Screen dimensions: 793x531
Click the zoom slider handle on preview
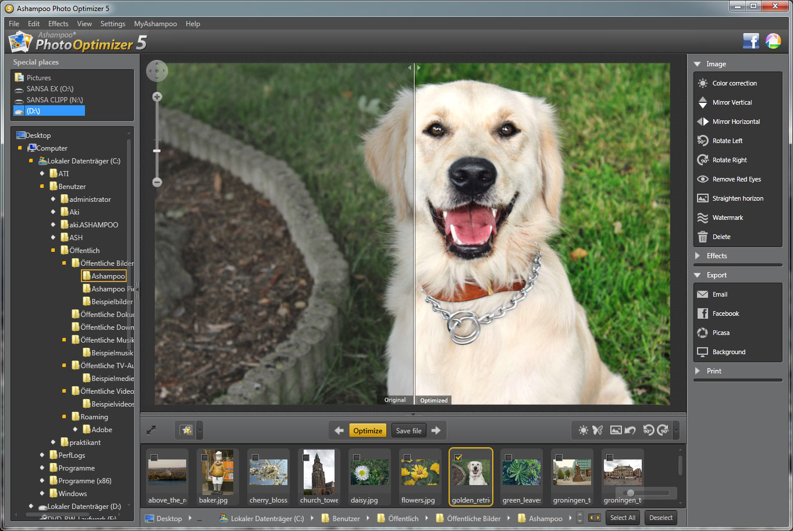point(157,151)
